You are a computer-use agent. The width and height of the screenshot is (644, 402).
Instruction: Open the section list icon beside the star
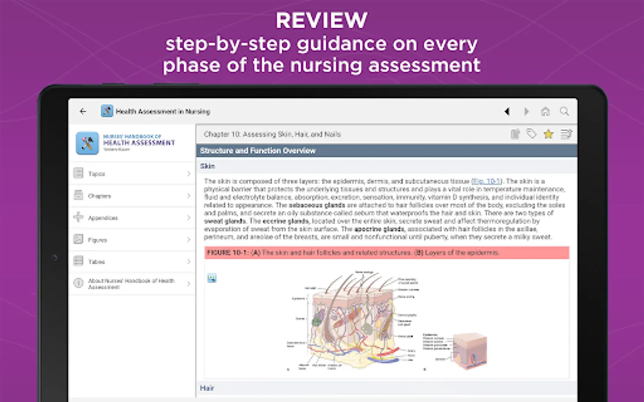[566, 134]
